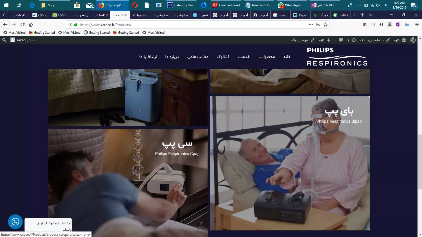Viewport: 422px width, 237px height.
Task: Click تازه new content link
Action: point(324,40)
